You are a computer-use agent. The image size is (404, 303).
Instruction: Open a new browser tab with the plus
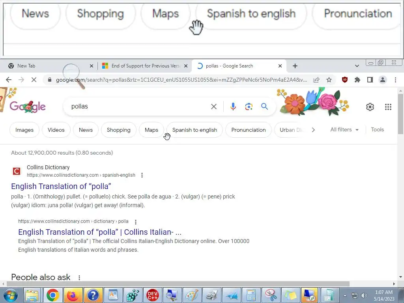(x=295, y=66)
